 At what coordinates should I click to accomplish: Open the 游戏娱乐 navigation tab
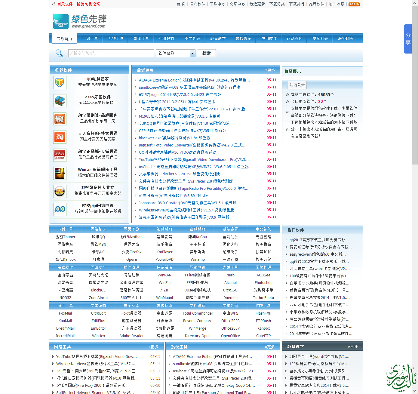click(244, 38)
